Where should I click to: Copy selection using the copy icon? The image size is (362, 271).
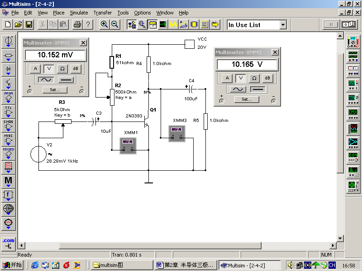pos(53,24)
